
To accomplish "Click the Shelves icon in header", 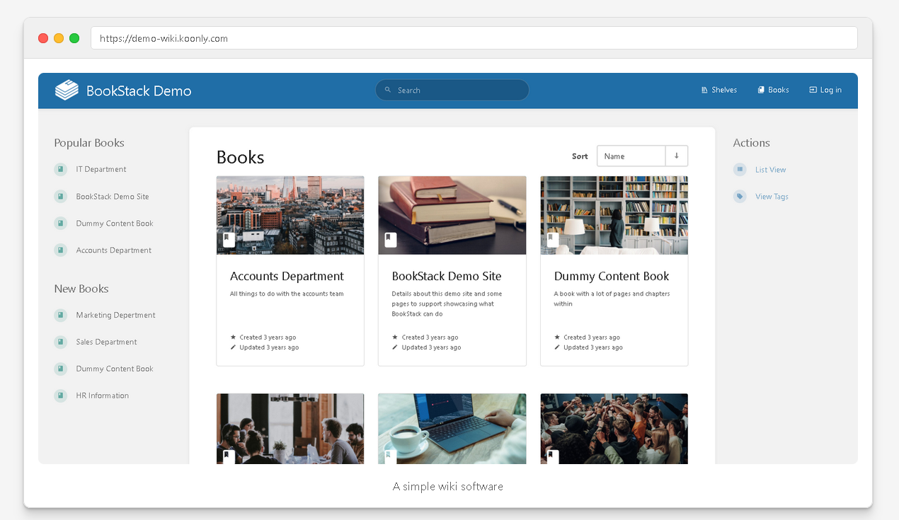I will click(x=704, y=90).
